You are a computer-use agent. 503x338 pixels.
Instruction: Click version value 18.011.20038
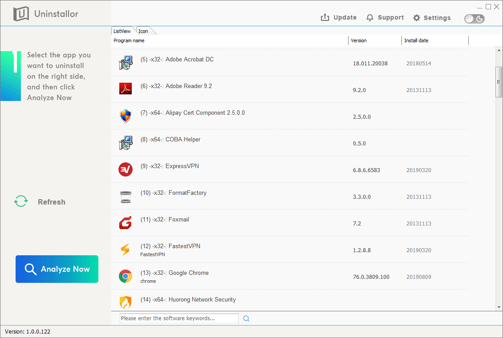pyautogui.click(x=370, y=64)
